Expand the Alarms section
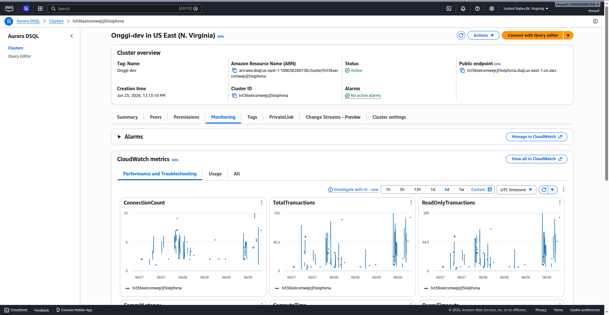This screenshot has height=315, width=609. click(119, 137)
